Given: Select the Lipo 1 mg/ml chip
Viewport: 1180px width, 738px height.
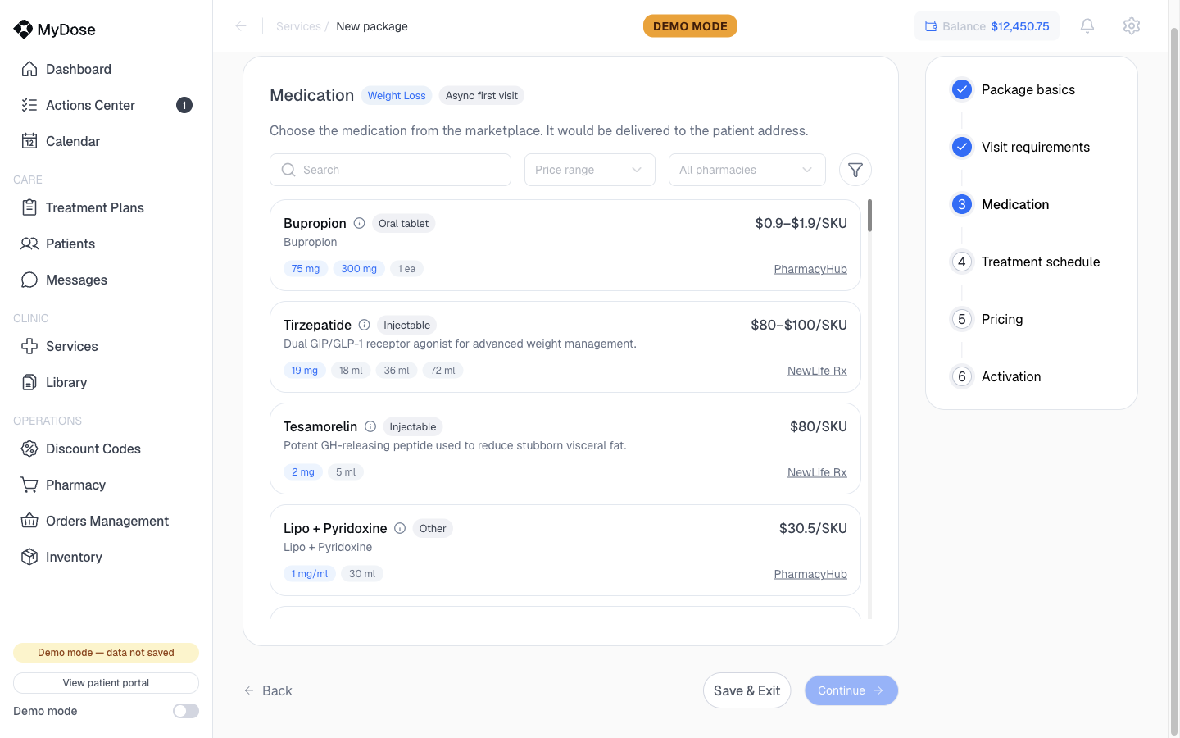Looking at the screenshot, I should (310, 574).
